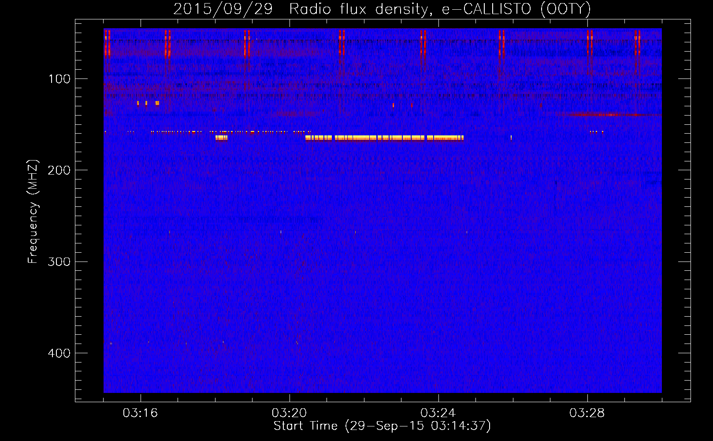This screenshot has width=713, height=441.
Task: Click the 03:28 time tick label
Action: click(587, 413)
